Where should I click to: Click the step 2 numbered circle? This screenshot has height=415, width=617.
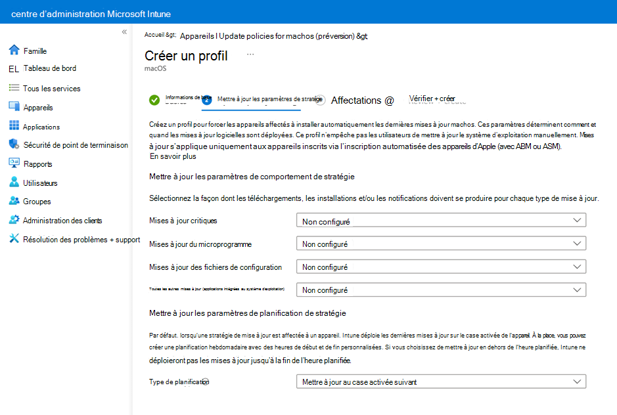pyautogui.click(x=207, y=100)
